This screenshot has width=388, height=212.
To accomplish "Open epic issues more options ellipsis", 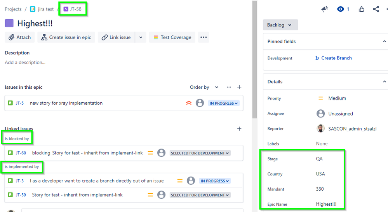I will tap(229, 87).
